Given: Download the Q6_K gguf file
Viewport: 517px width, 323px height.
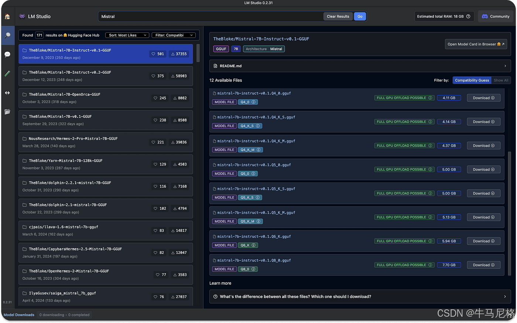Looking at the screenshot, I should click(483, 241).
